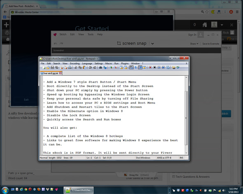243x194 pixels.
Task: Stop macro recording in Notepad++
Action: coord(154,67)
